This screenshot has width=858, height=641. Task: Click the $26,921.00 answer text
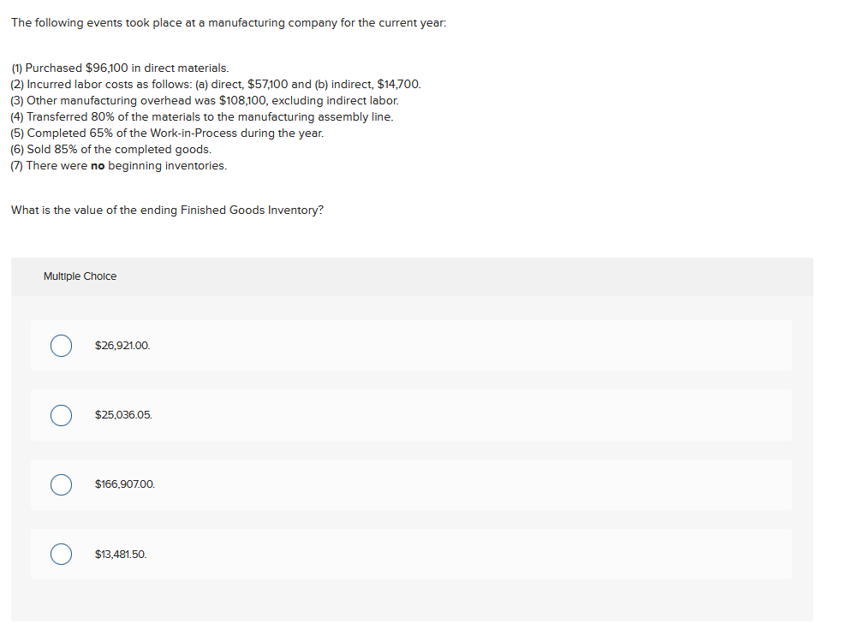coord(122,346)
